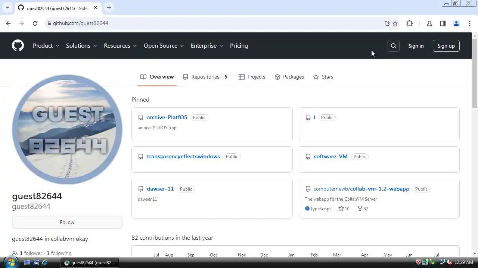
Task: Close the guest82644 browser tab
Action: [x=96, y=7]
